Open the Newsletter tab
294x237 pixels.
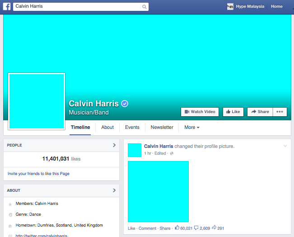tap(162, 128)
